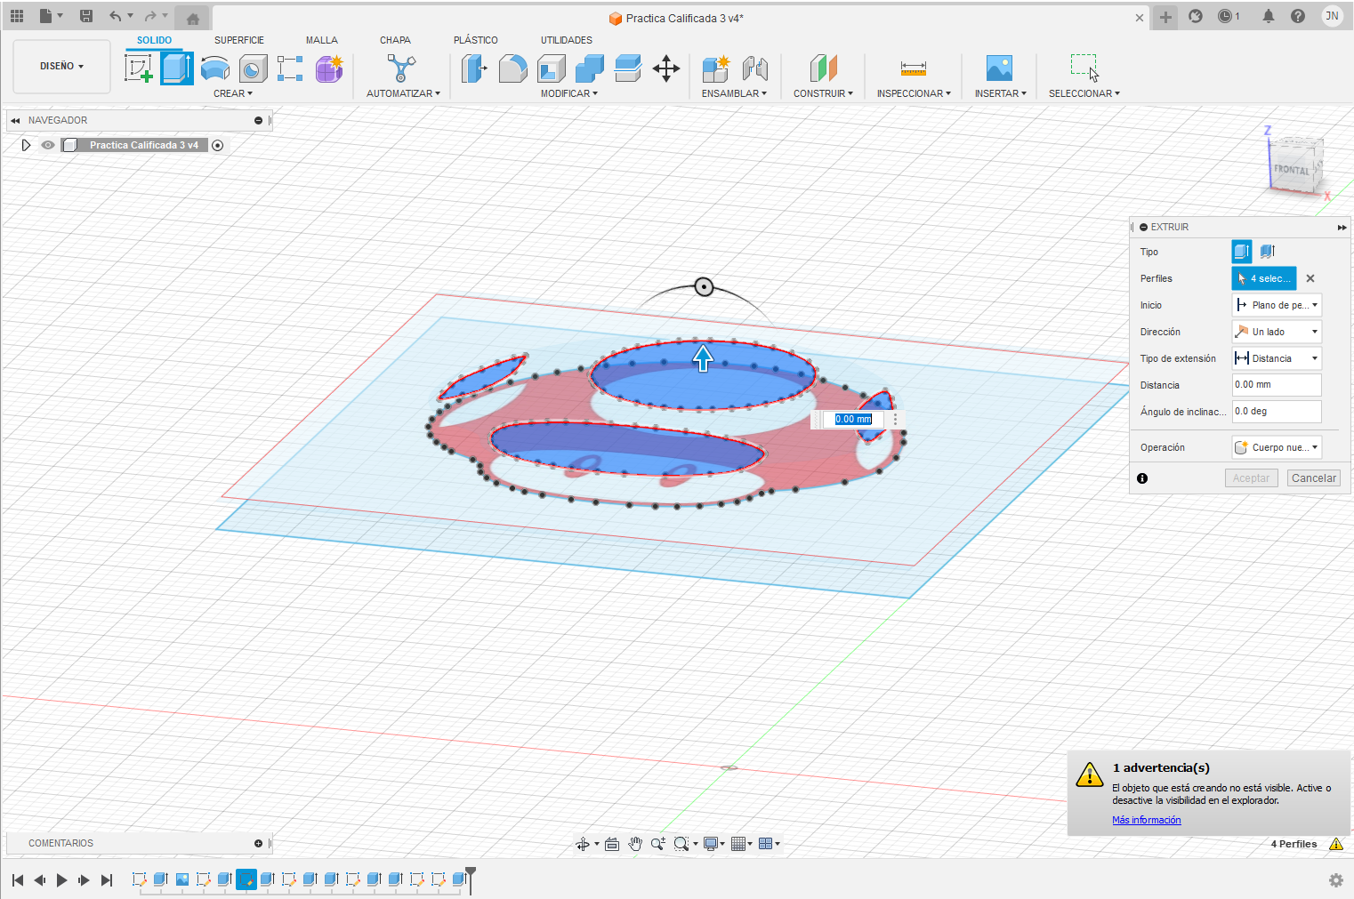The height and width of the screenshot is (899, 1354).
Task: Switch to the CHAPA tab
Action: (x=395, y=40)
